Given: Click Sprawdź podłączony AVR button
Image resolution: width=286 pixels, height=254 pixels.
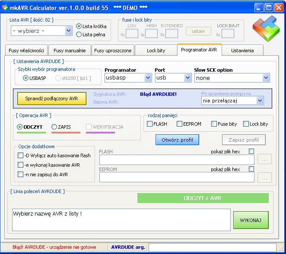Looking at the screenshot, I should (x=52, y=98).
